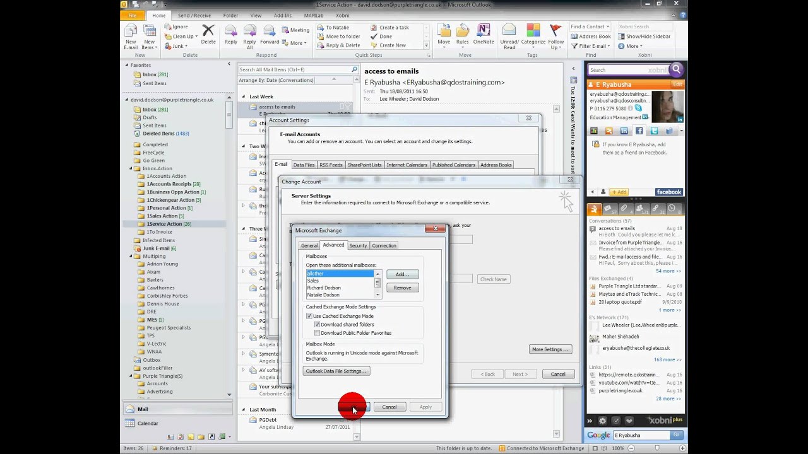Open Clean Up dropdown in Delete group
The width and height of the screenshot is (808, 454).
[181, 37]
